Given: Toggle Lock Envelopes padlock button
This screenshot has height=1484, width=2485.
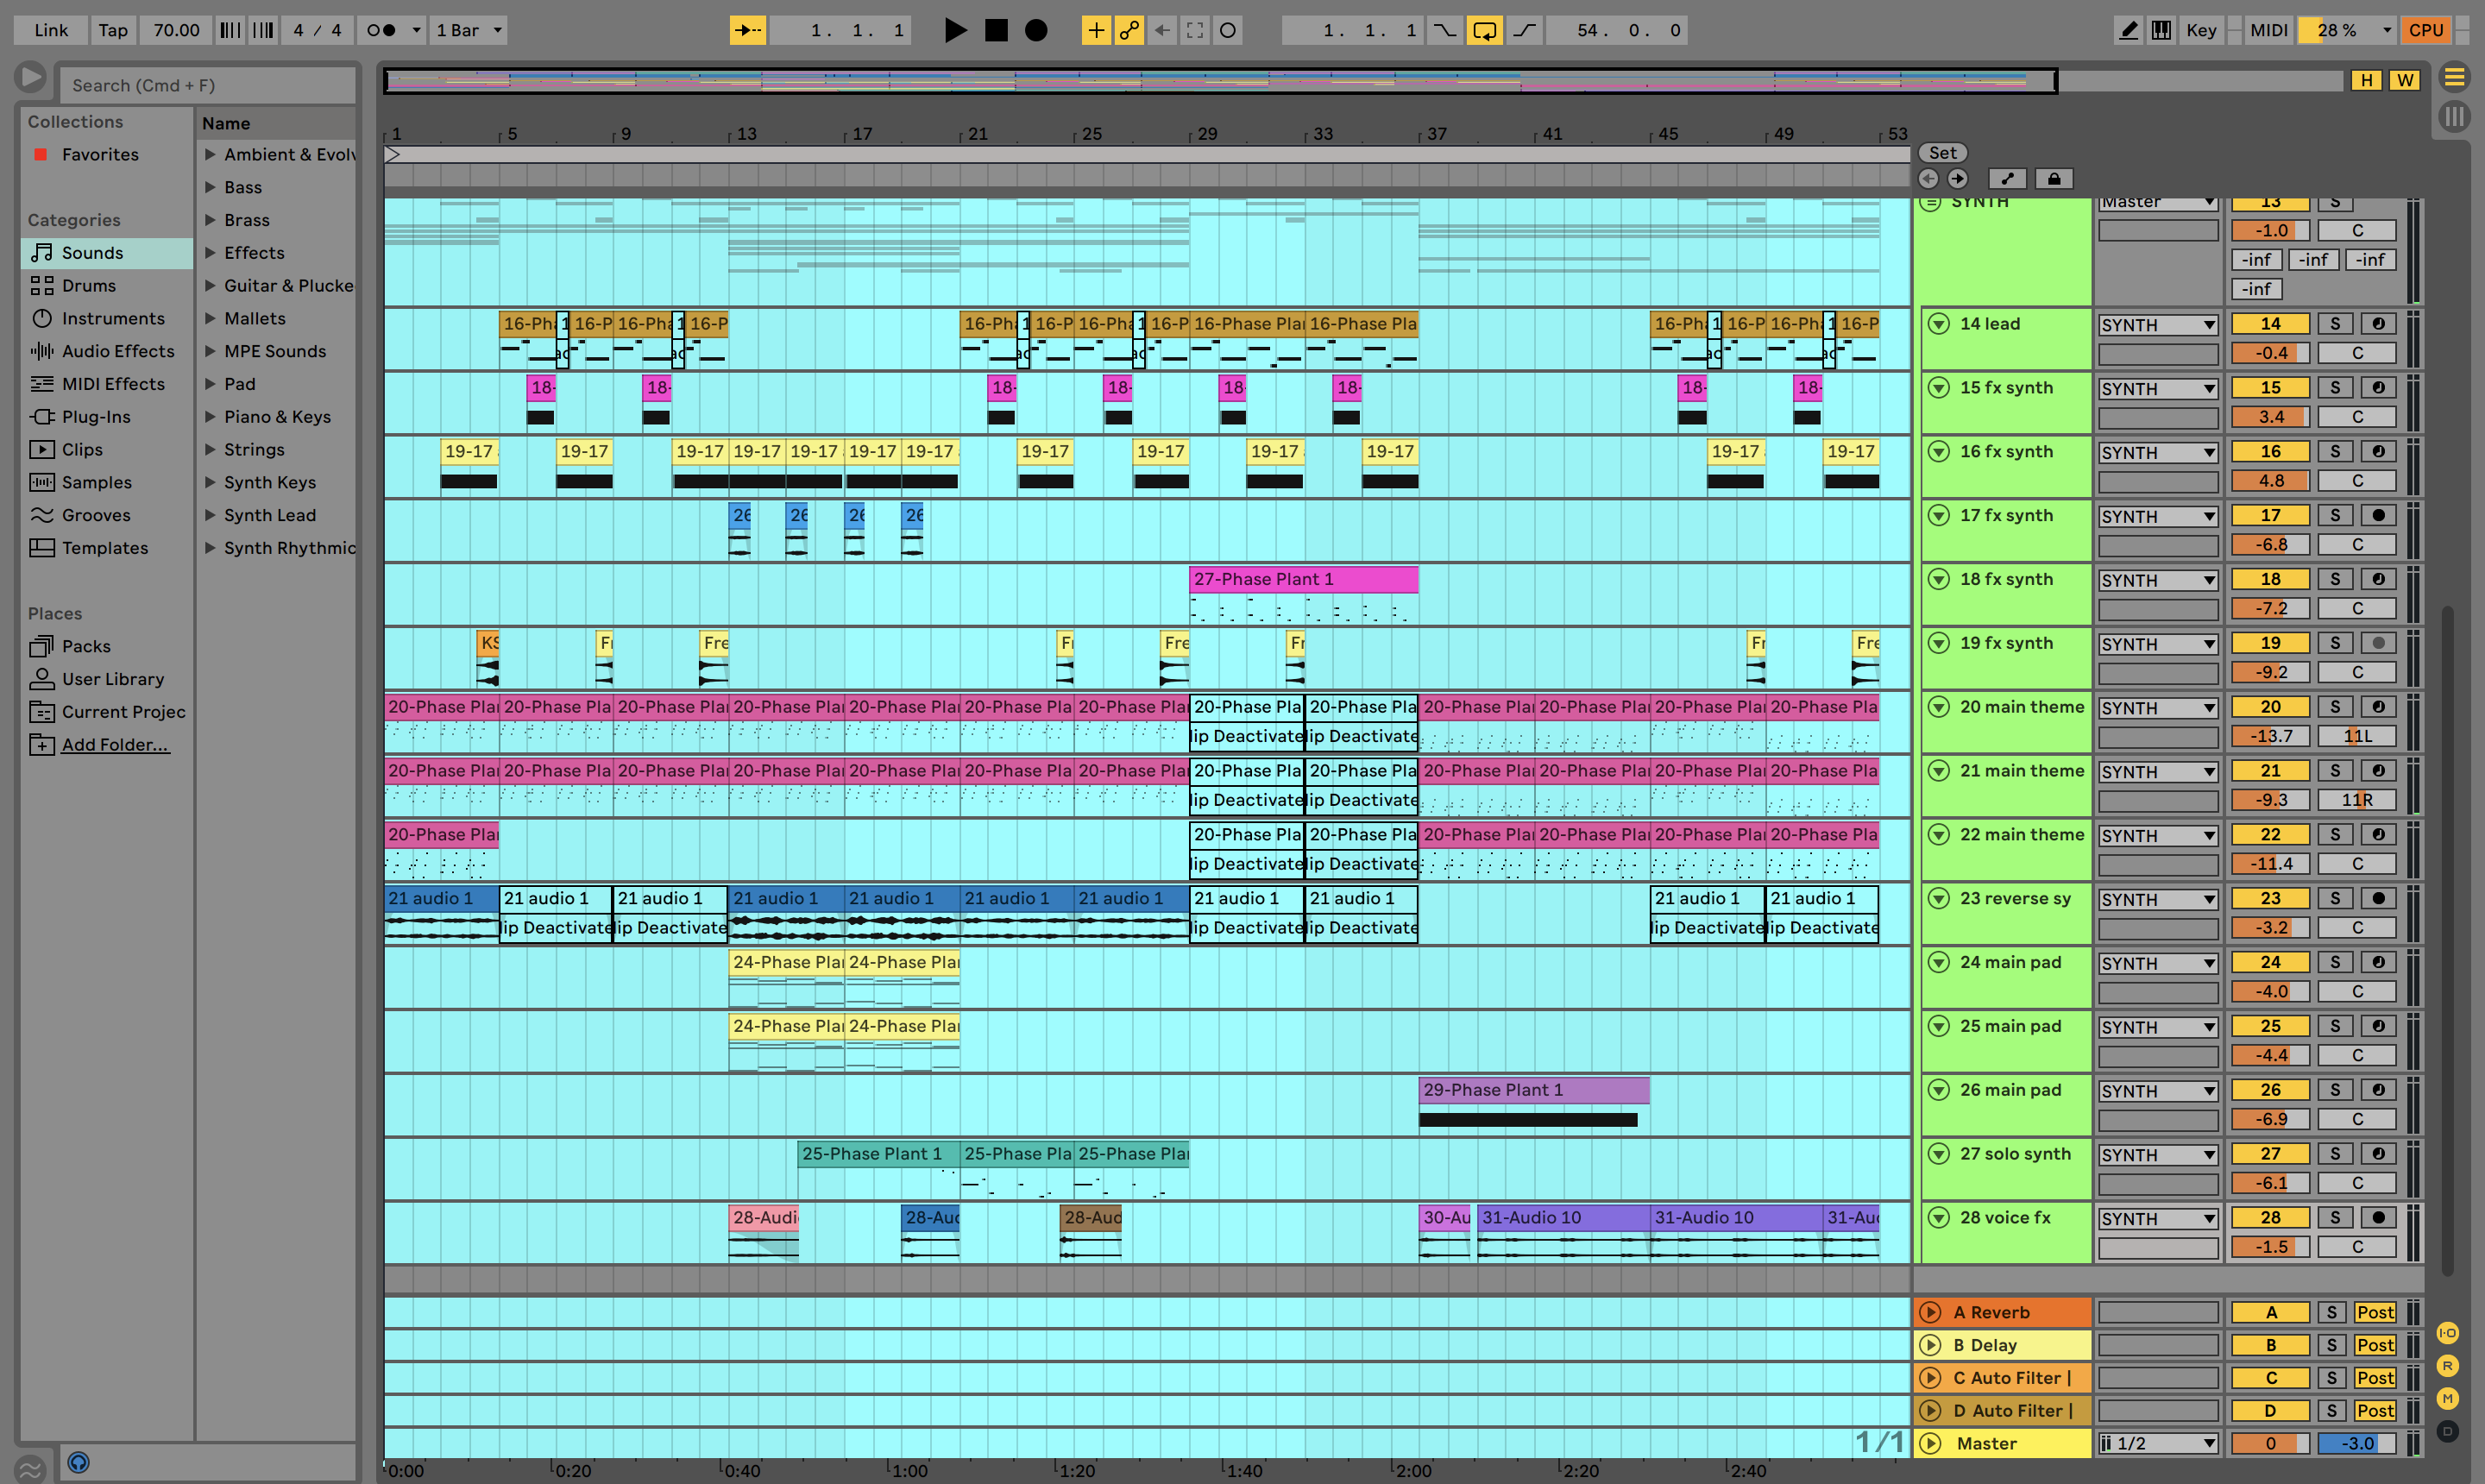Looking at the screenshot, I should 2054,179.
